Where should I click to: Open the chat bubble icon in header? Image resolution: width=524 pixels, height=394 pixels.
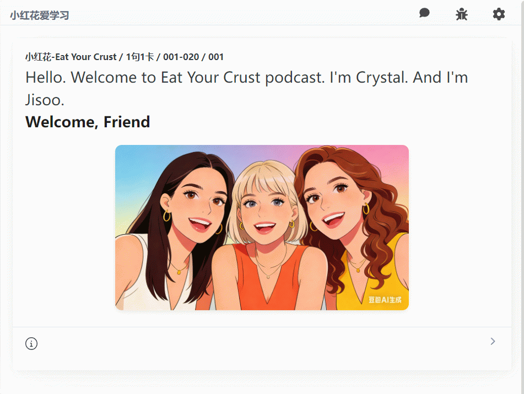tap(424, 13)
